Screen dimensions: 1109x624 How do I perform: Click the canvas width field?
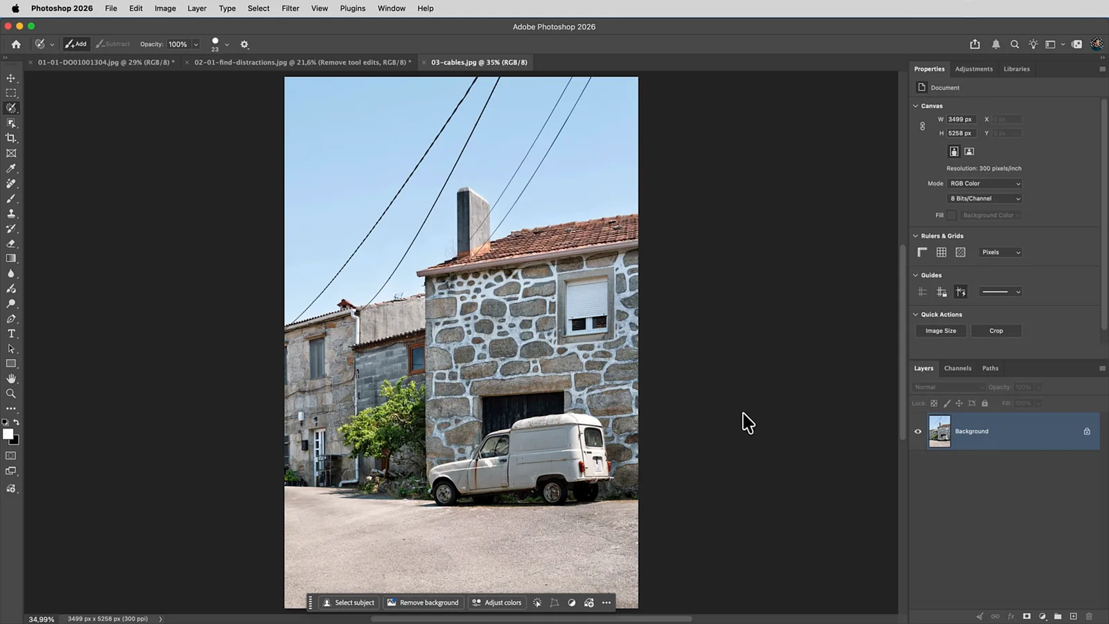(x=961, y=119)
